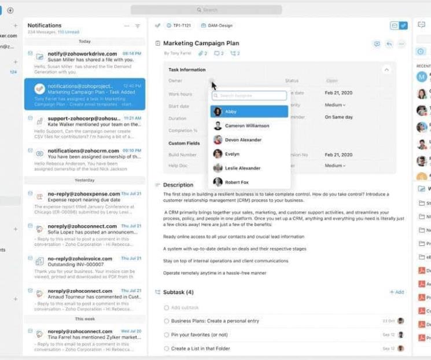The height and width of the screenshot is (360, 431).
Task: Open the chat panel icon at top right
Action: (x=421, y=25)
